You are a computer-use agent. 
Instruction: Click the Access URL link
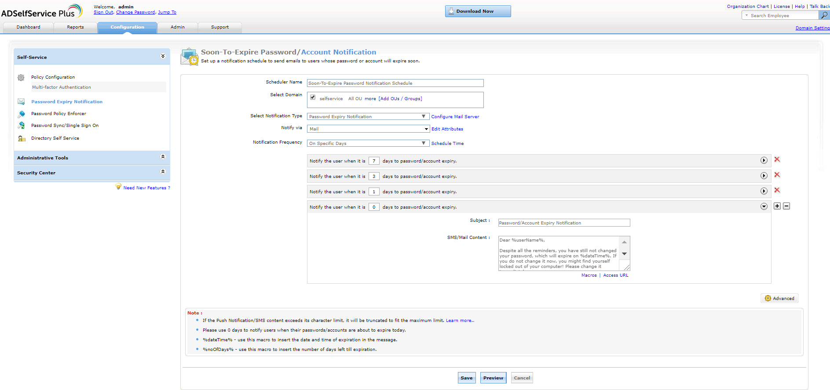click(x=616, y=275)
